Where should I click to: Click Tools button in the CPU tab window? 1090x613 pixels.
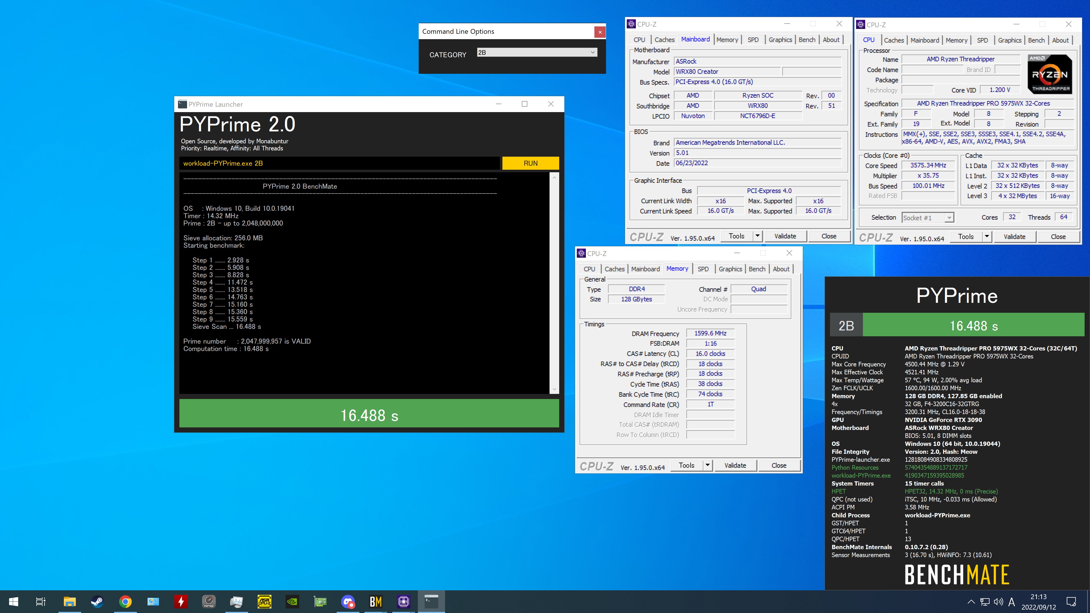(966, 236)
